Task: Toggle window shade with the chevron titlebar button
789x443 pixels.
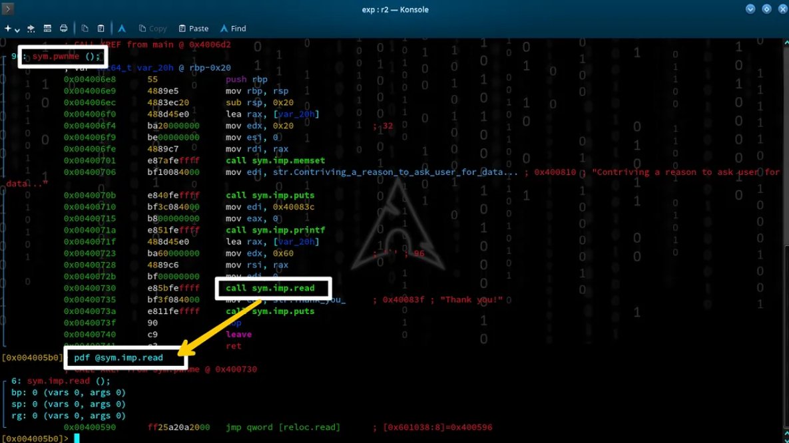Action: point(750,9)
